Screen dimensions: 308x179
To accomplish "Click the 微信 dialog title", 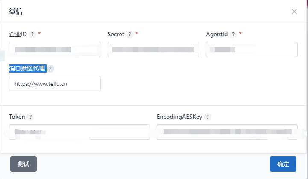I will coord(16,11).
